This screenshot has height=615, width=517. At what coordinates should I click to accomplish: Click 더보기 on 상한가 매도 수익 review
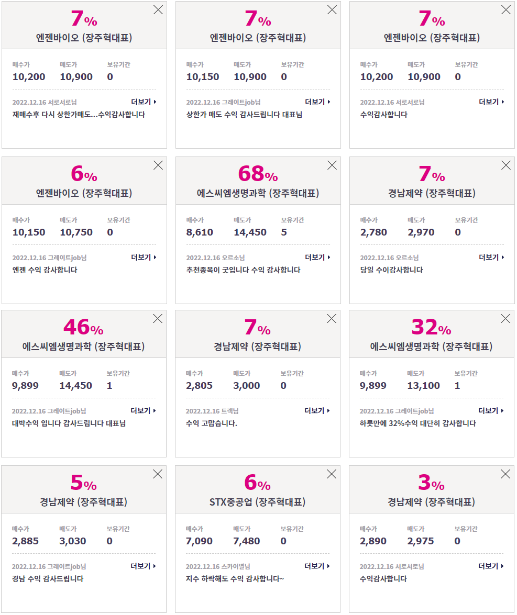(317, 102)
